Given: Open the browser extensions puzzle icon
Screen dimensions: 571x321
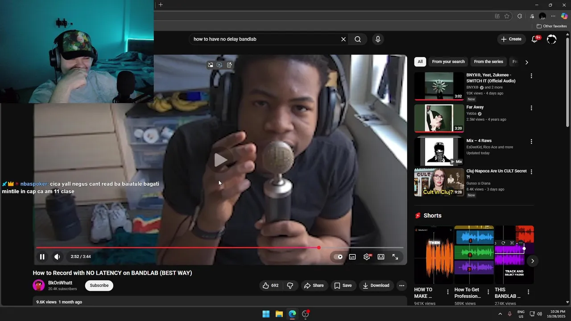Looking at the screenshot, I should [x=520, y=16].
